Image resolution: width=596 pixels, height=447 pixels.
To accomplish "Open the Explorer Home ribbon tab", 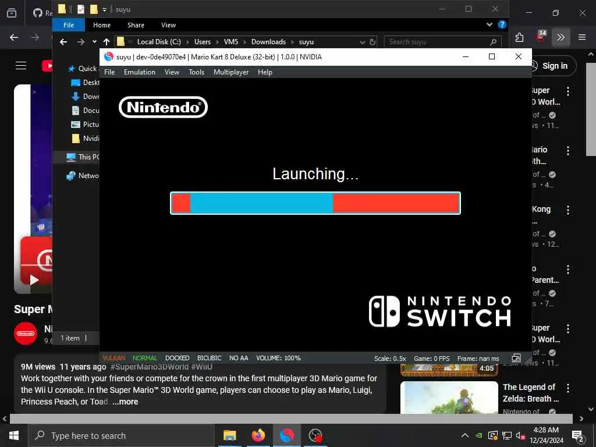I will pyautogui.click(x=102, y=25).
